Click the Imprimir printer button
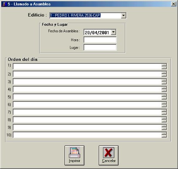This screenshot has width=178, height=169. click(74, 155)
